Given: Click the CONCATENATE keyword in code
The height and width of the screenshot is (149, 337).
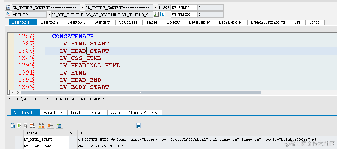Looking at the screenshot, I should tap(73, 36).
